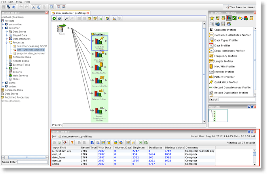Viewport: 267px width, 174px height.
Task: Select the Max/Min Profiler node on canvas
Action: [x=99, y=68]
